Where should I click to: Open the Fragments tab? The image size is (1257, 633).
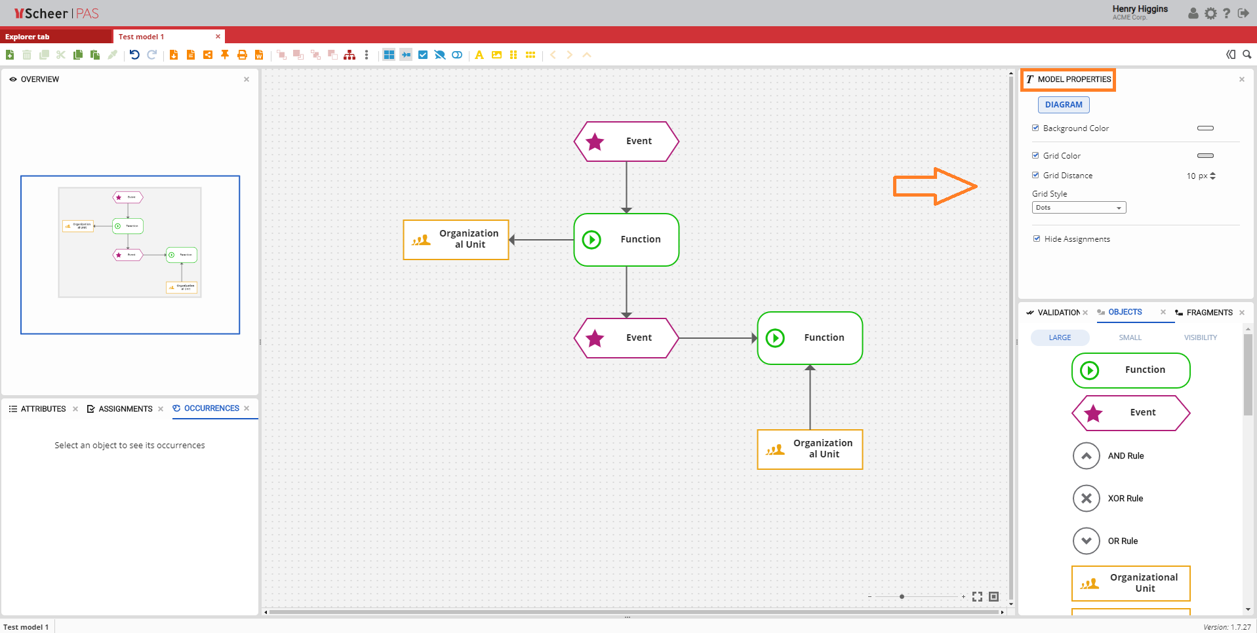click(x=1208, y=313)
